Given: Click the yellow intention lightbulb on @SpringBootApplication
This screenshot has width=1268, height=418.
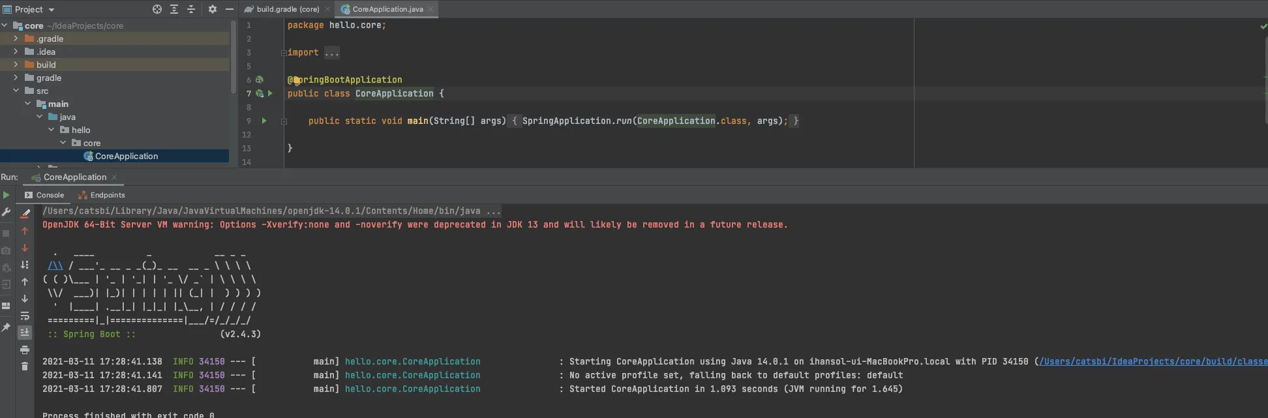Looking at the screenshot, I should 296,80.
